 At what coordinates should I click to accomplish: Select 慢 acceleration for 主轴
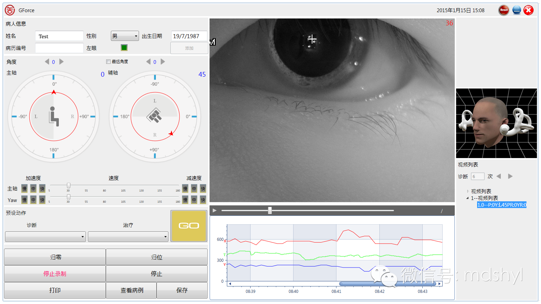click(24, 188)
